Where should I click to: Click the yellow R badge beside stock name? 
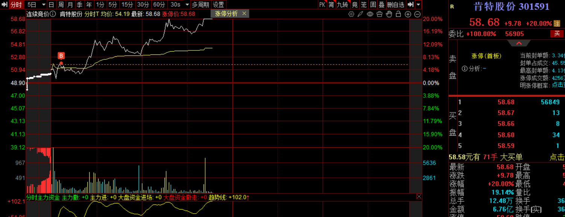tap(452, 7)
